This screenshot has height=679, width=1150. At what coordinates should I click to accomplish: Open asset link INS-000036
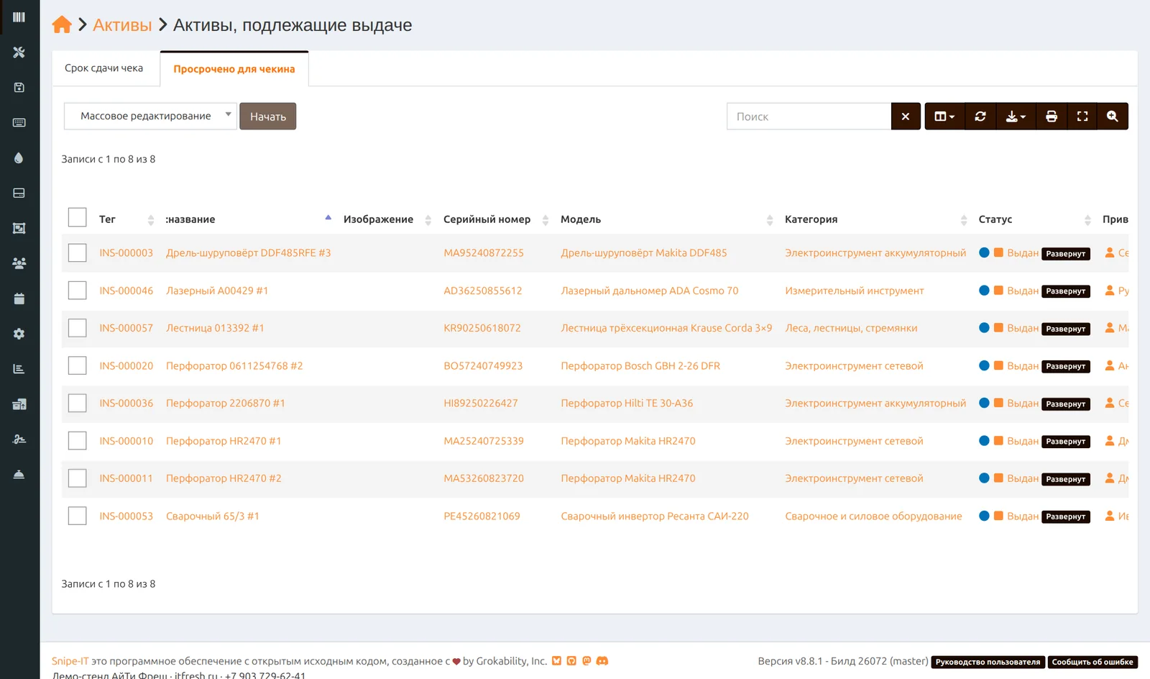tap(126, 404)
